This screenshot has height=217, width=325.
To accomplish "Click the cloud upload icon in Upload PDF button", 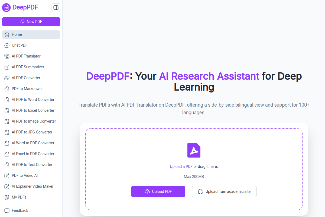I will (x=147, y=192).
